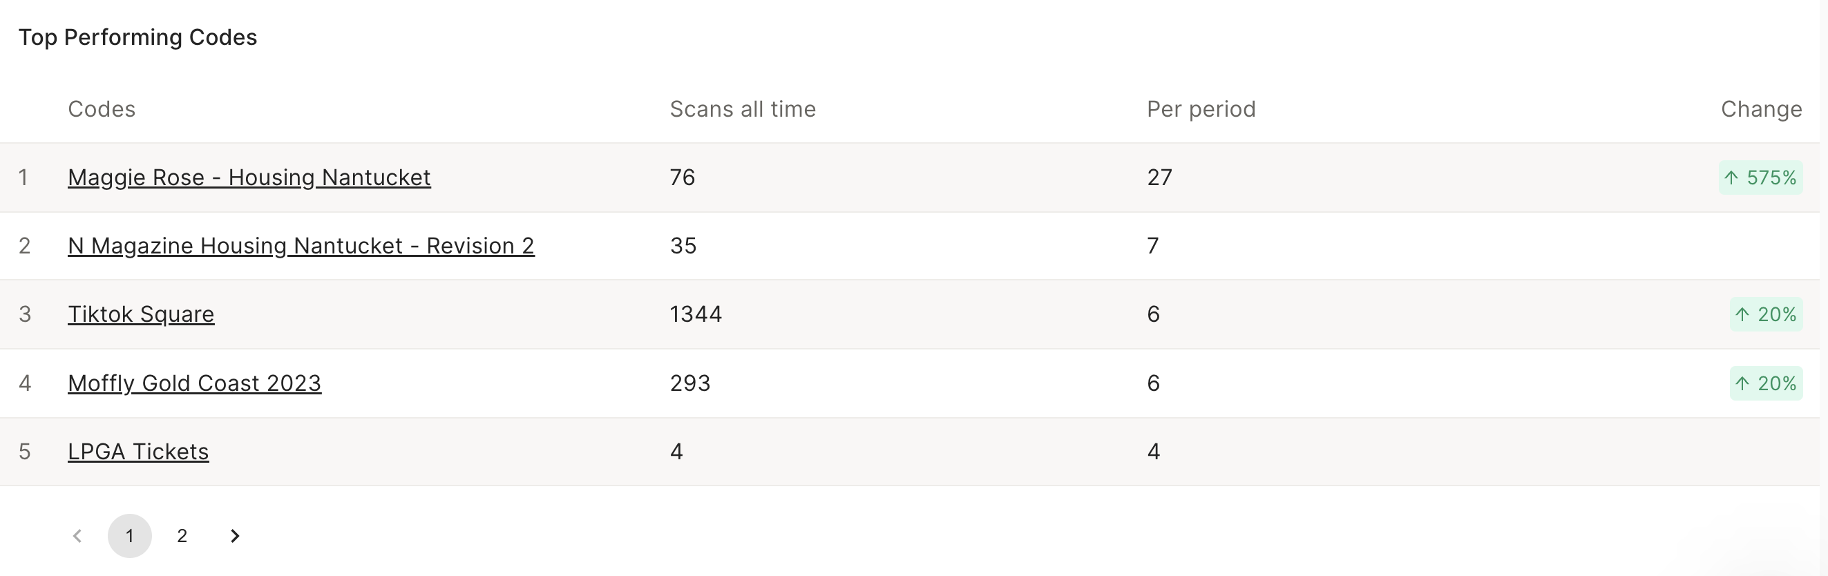Image resolution: width=1828 pixels, height=576 pixels.
Task: Click the 1344 scans value for Tiktok Square
Action: tap(696, 314)
